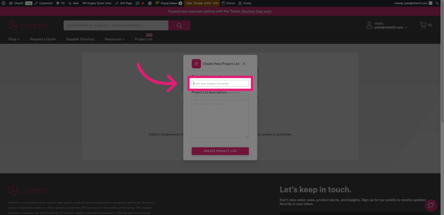Open the Popup Maker menu

click(169, 3)
